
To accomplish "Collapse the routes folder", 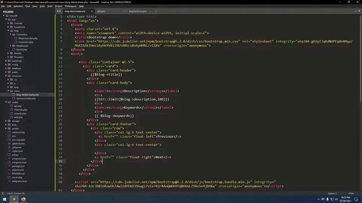I will tap(6, 102).
